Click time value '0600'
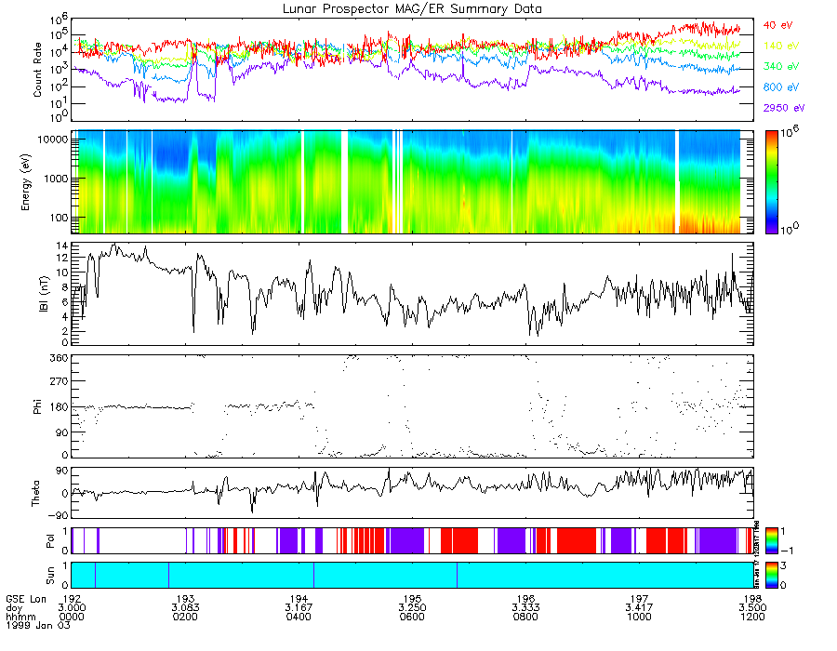 (412, 617)
